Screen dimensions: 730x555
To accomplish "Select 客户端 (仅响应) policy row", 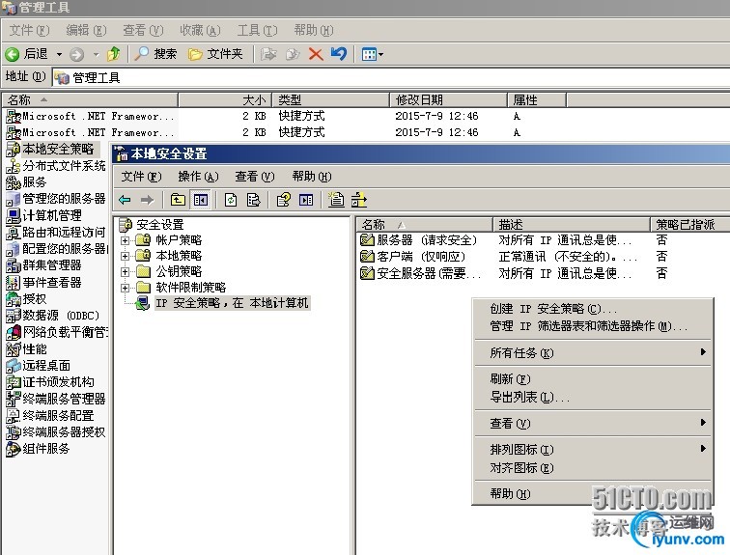I will (413, 257).
